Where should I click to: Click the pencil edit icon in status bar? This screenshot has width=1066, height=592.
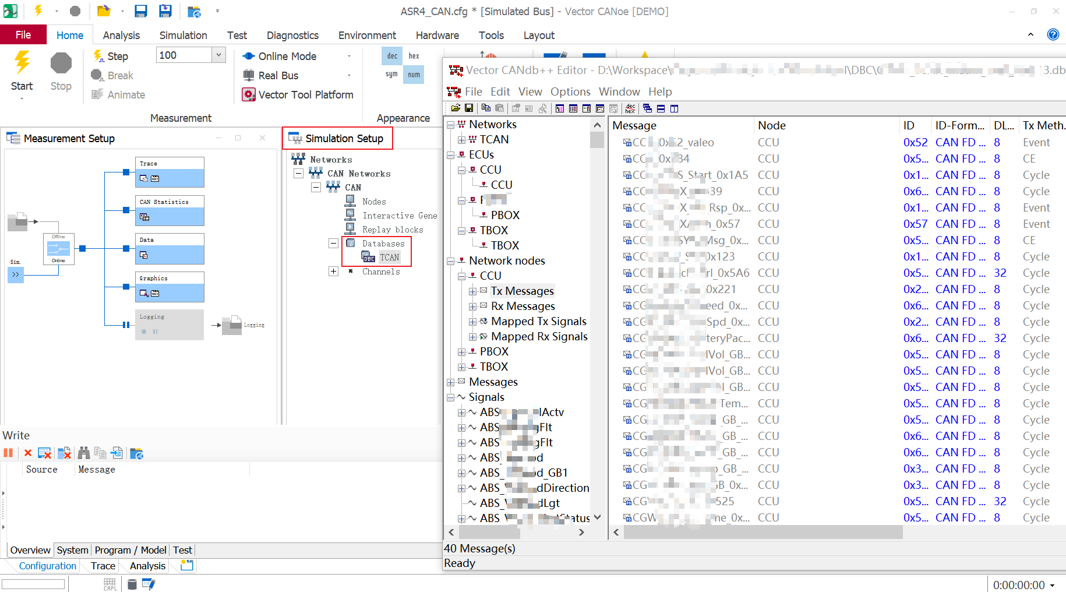click(x=149, y=584)
